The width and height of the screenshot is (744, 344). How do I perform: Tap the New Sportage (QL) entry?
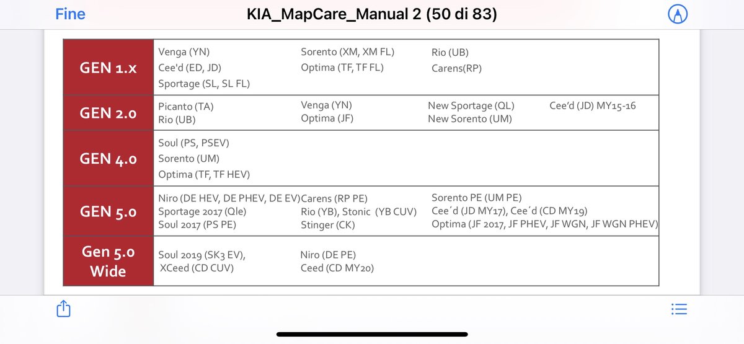(x=471, y=106)
